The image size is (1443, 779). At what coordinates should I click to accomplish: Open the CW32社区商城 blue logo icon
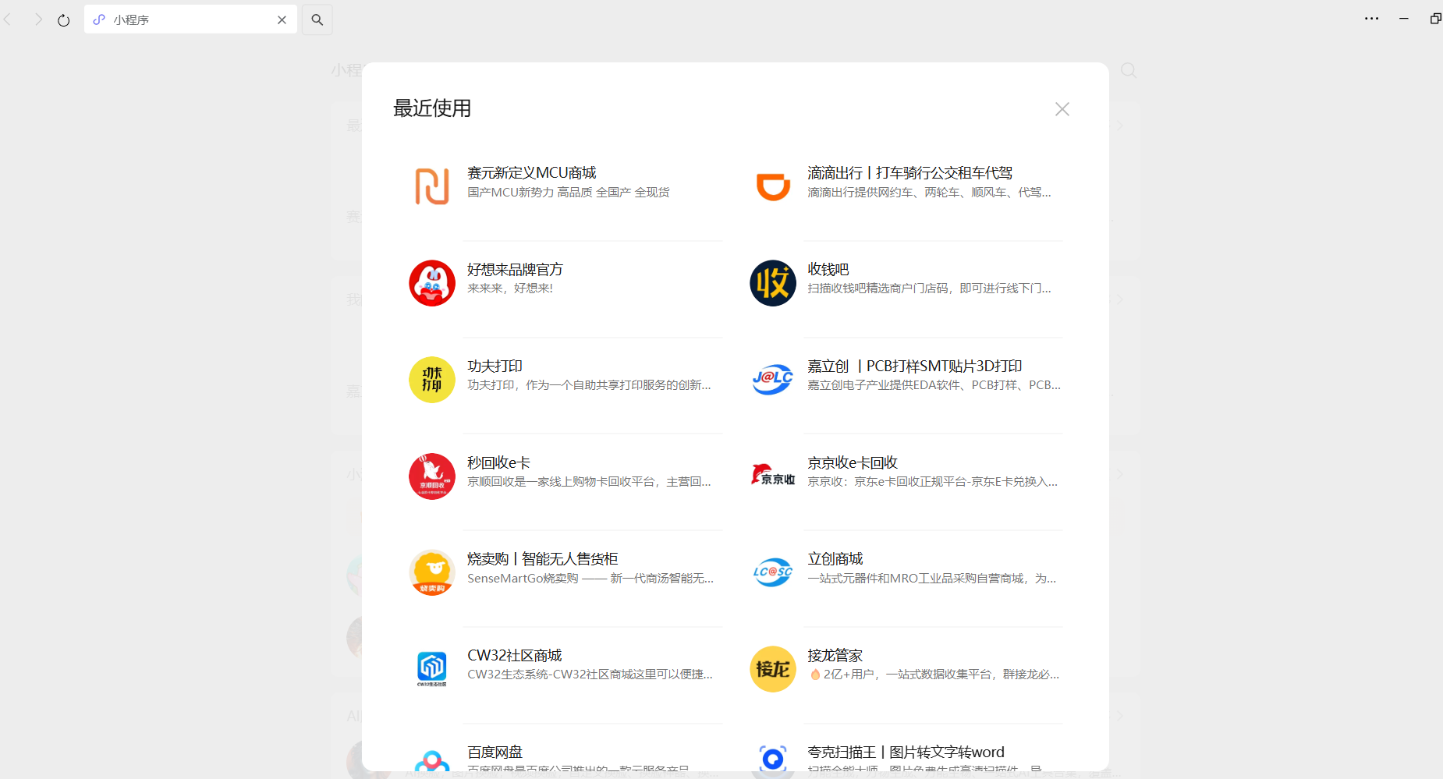[432, 669]
